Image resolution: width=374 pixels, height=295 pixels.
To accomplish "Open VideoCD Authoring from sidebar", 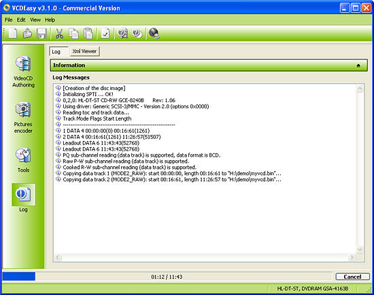I will tap(23, 72).
